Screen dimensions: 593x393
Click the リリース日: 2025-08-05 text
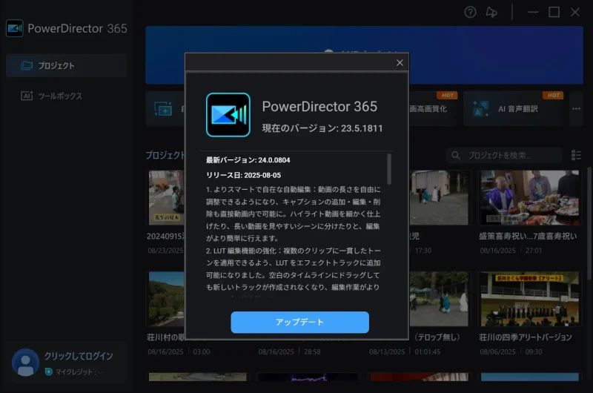(244, 175)
